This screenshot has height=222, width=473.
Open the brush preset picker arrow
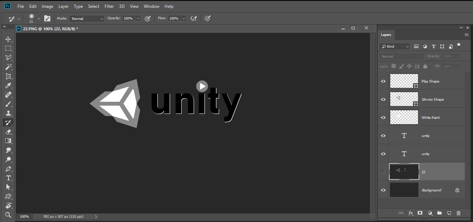coord(39,18)
